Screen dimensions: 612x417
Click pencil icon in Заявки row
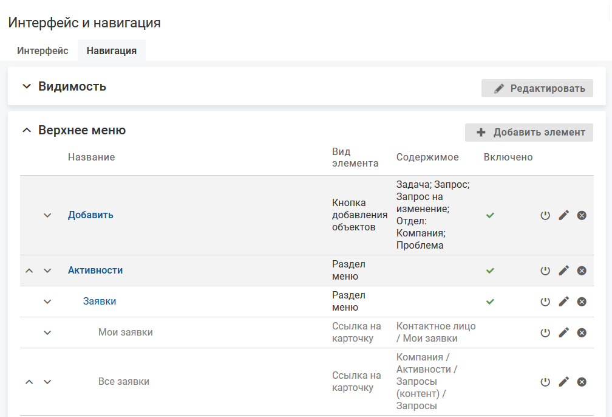pyautogui.click(x=563, y=302)
